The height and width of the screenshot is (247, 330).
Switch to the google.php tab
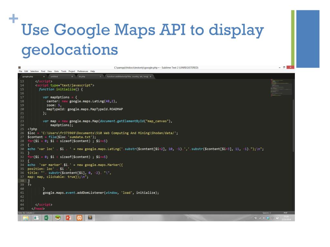(33, 77)
